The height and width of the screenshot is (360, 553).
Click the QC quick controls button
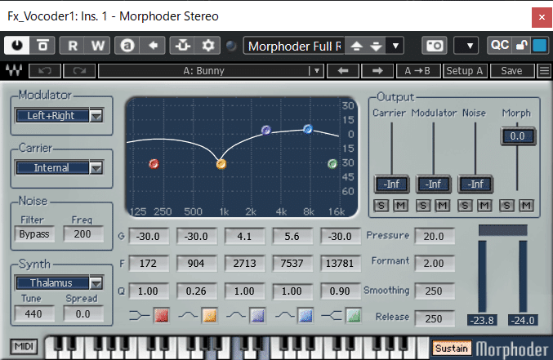(499, 46)
